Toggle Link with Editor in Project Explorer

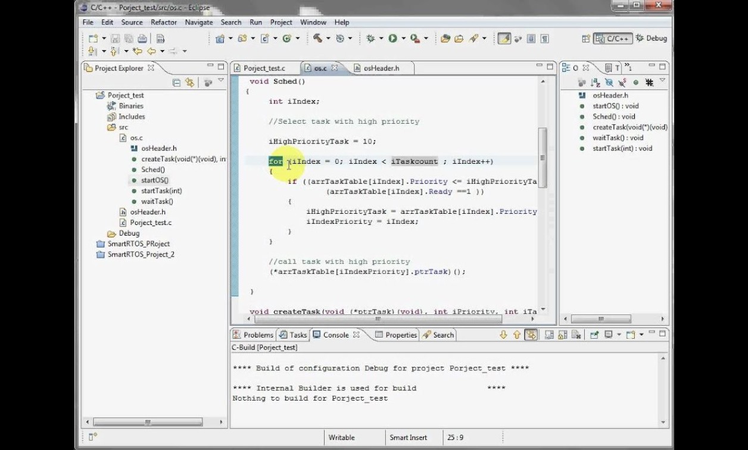pos(189,82)
